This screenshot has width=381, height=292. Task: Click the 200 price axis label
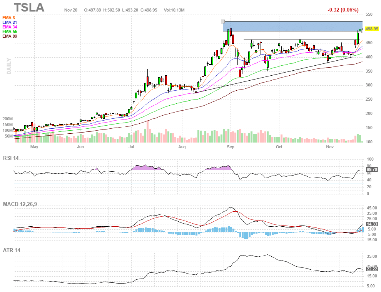[369, 113]
